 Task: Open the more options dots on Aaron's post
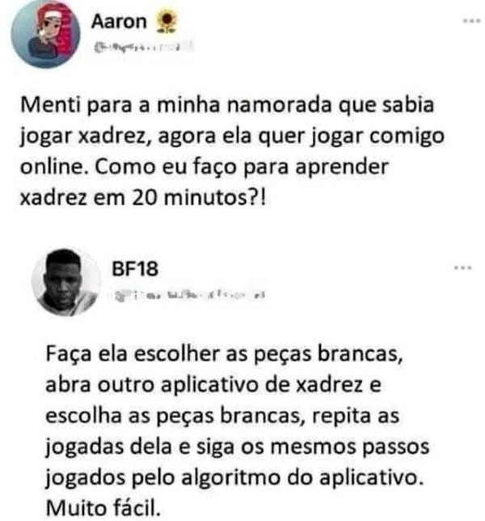472,20
